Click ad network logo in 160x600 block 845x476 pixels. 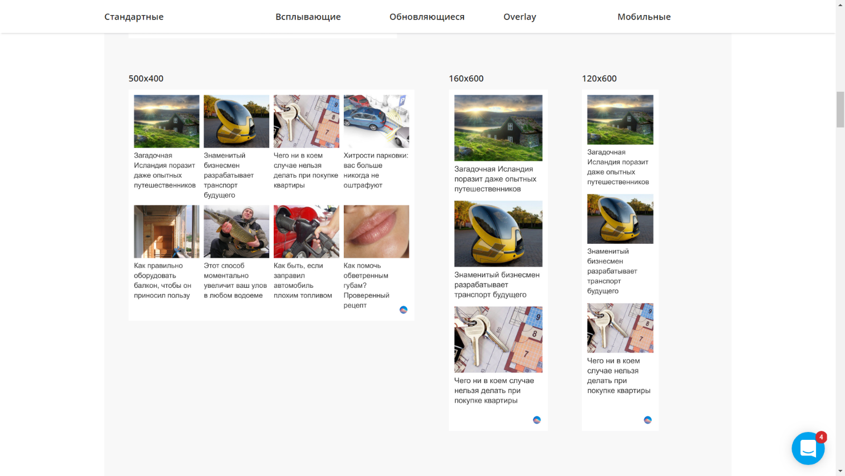537,420
